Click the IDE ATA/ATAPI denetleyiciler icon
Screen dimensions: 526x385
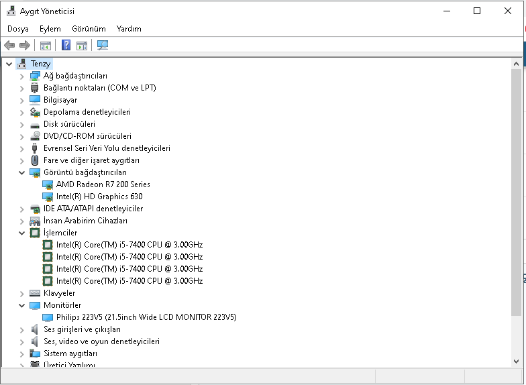point(35,209)
